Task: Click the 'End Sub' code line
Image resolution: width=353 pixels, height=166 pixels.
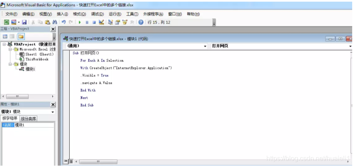Action: [x=87, y=105]
